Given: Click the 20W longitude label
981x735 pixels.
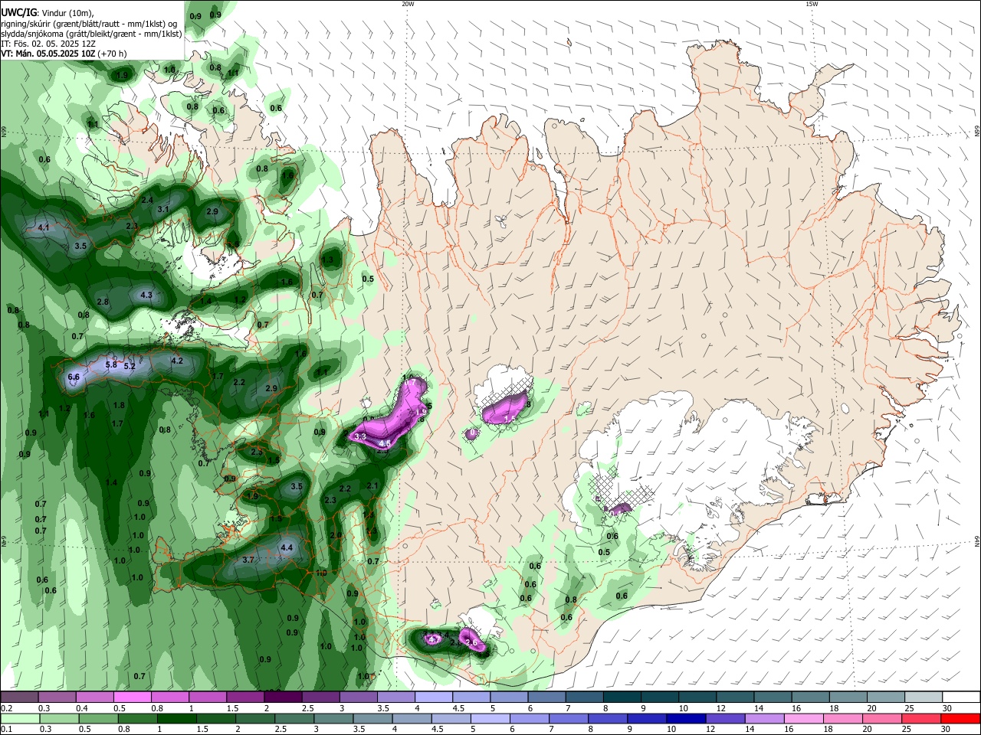Looking at the screenshot, I should tap(408, 4).
